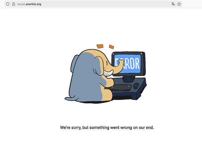Click the right orange piece above the elephant
The height and width of the screenshot is (149, 202).
[111, 47]
